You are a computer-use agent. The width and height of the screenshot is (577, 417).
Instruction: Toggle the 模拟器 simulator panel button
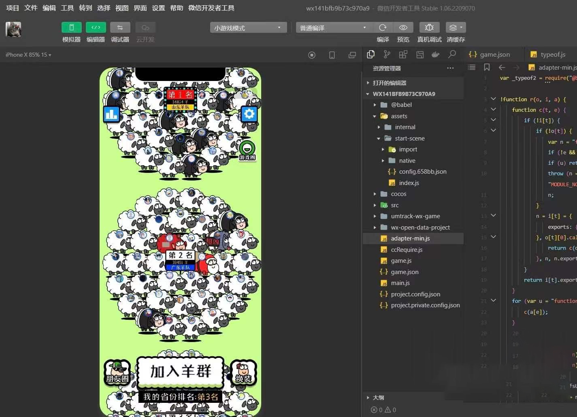(x=71, y=28)
